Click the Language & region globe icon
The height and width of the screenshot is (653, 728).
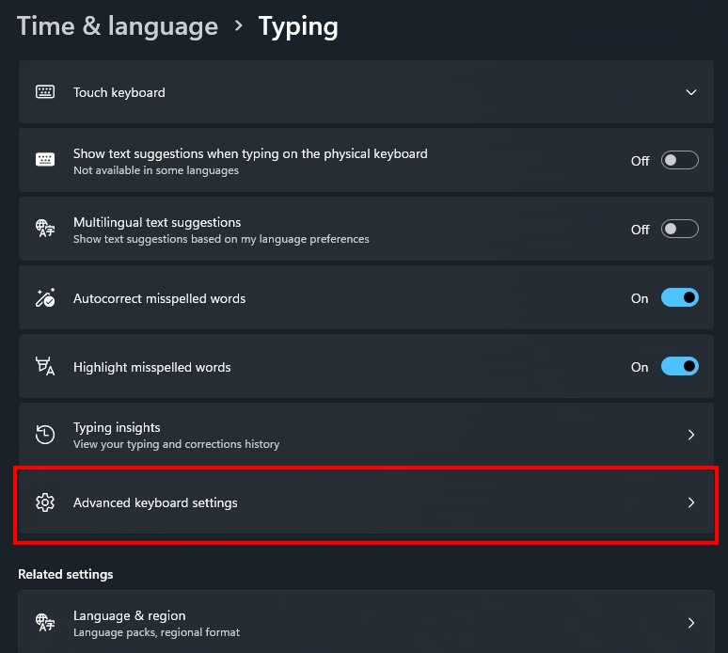(x=45, y=622)
